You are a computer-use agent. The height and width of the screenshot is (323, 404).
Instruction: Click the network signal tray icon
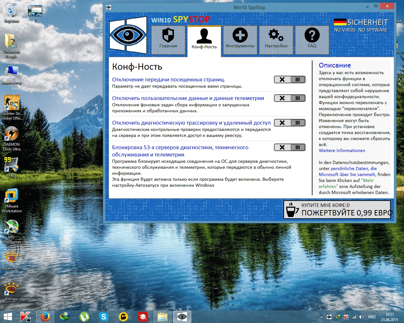(354, 317)
